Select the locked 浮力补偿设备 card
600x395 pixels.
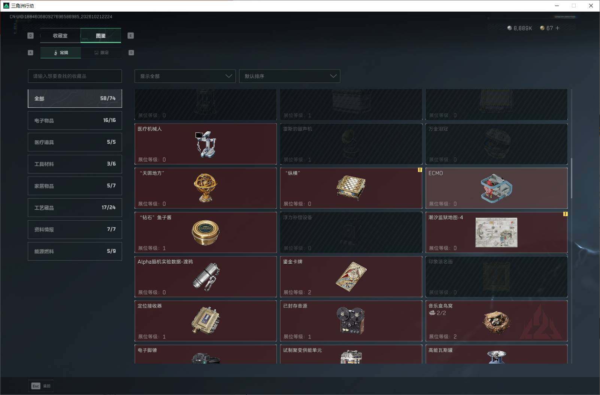tap(351, 232)
